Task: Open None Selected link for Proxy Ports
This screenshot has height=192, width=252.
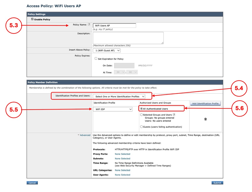Action: coord(122,154)
